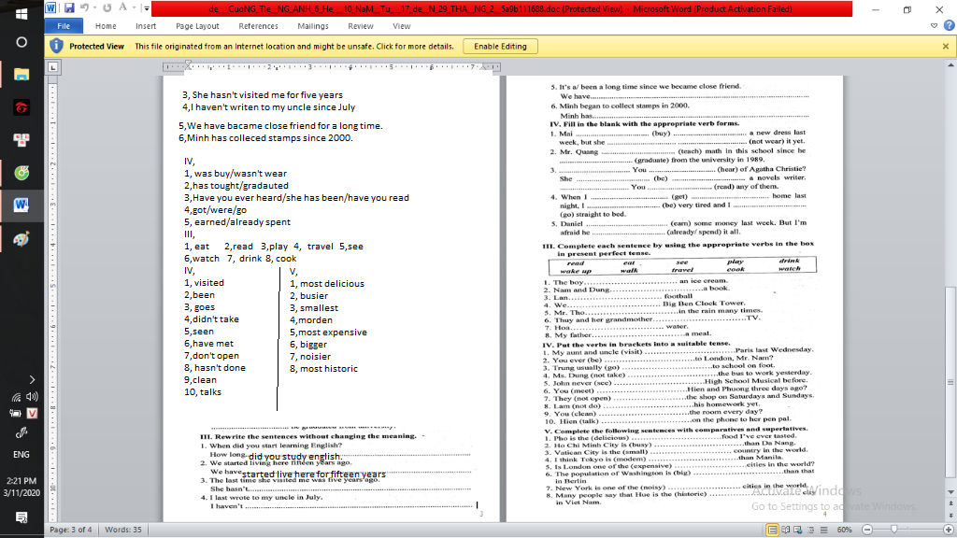Image resolution: width=957 pixels, height=538 pixels.
Task: Click the 60% zoom level button
Action: pos(845,530)
